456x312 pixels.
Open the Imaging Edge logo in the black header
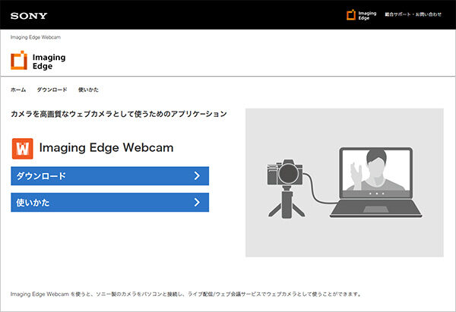362,15
